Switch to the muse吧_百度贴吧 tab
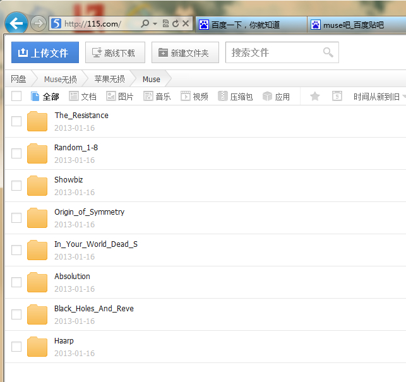Viewport: 406px width, 382px height. pos(357,25)
